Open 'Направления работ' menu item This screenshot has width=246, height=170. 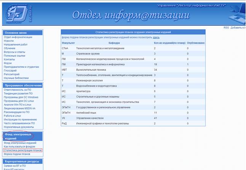[16, 45]
